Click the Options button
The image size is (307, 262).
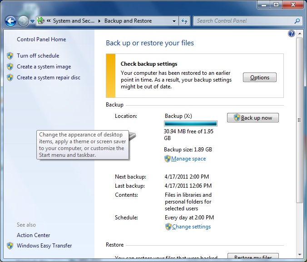[260, 78]
